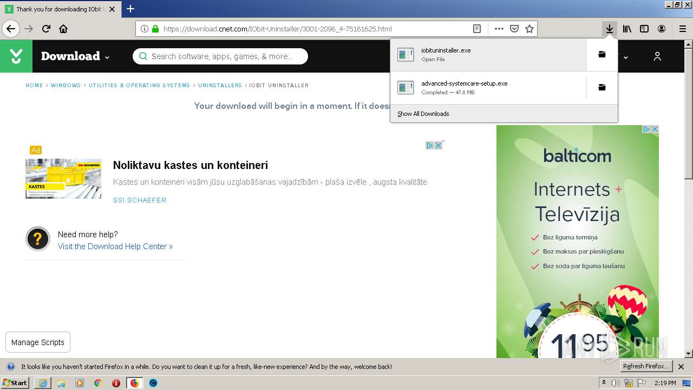Open Windows Media Player from taskbar

[80, 383]
